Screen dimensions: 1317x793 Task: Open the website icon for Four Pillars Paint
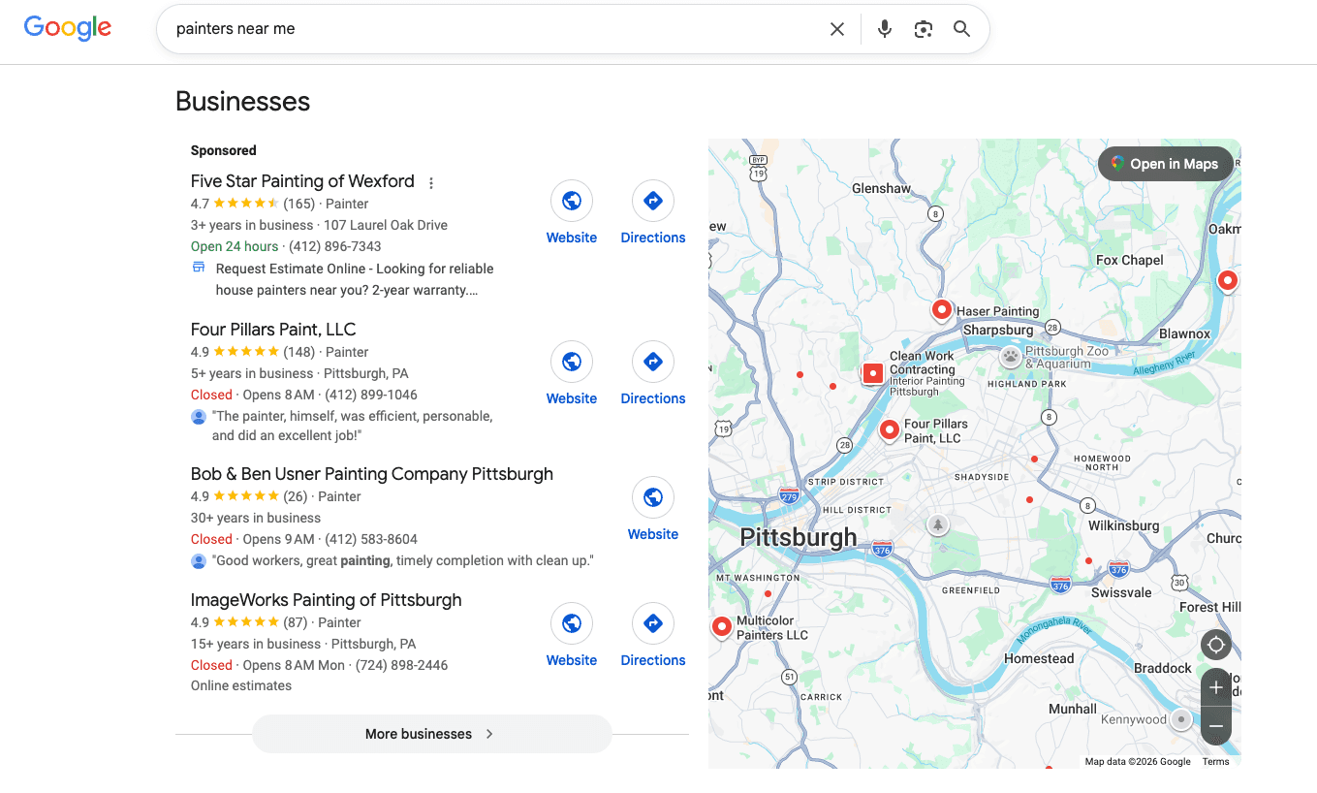pyautogui.click(x=572, y=362)
